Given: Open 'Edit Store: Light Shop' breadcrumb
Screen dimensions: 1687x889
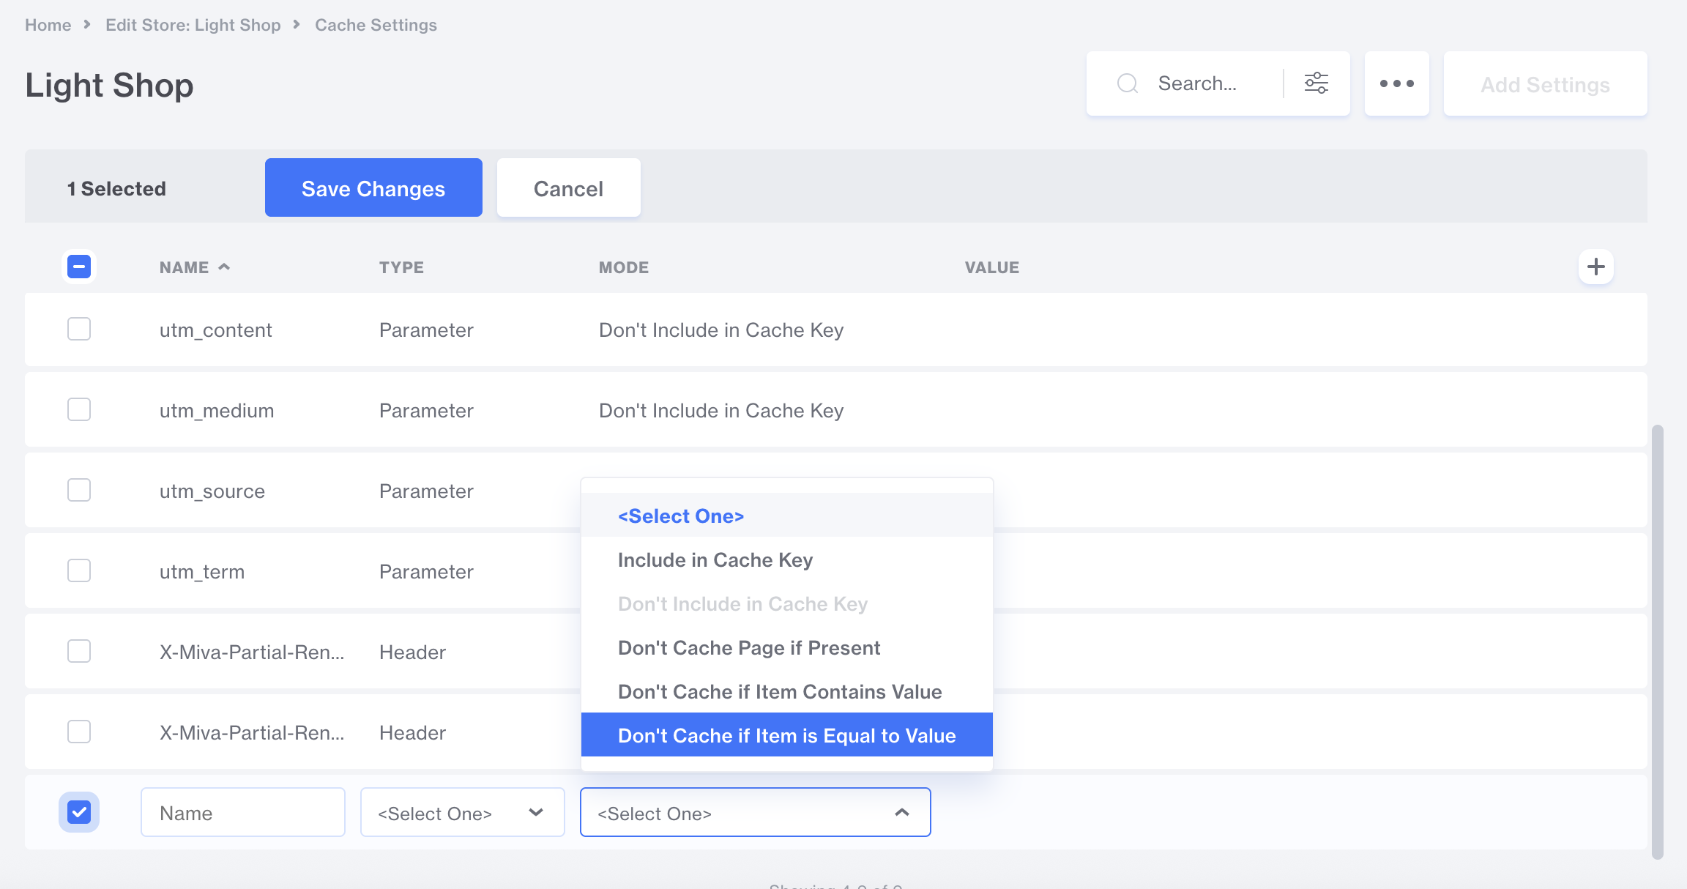Looking at the screenshot, I should coord(193,25).
